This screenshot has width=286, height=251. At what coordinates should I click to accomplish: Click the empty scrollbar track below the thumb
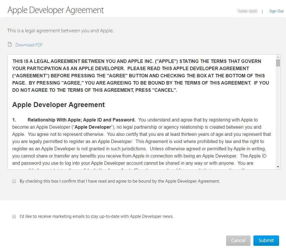[278, 115]
